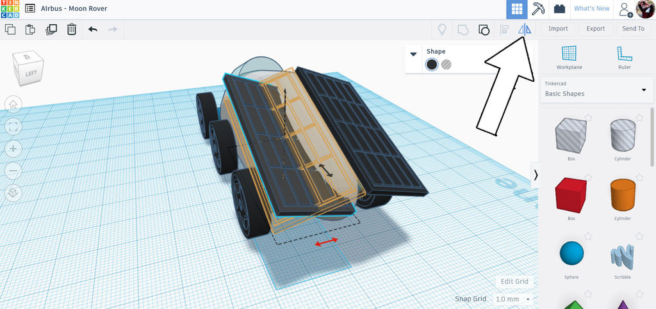Click the Mirror tool icon
Screen dimensions: 656x309
pos(524,29)
